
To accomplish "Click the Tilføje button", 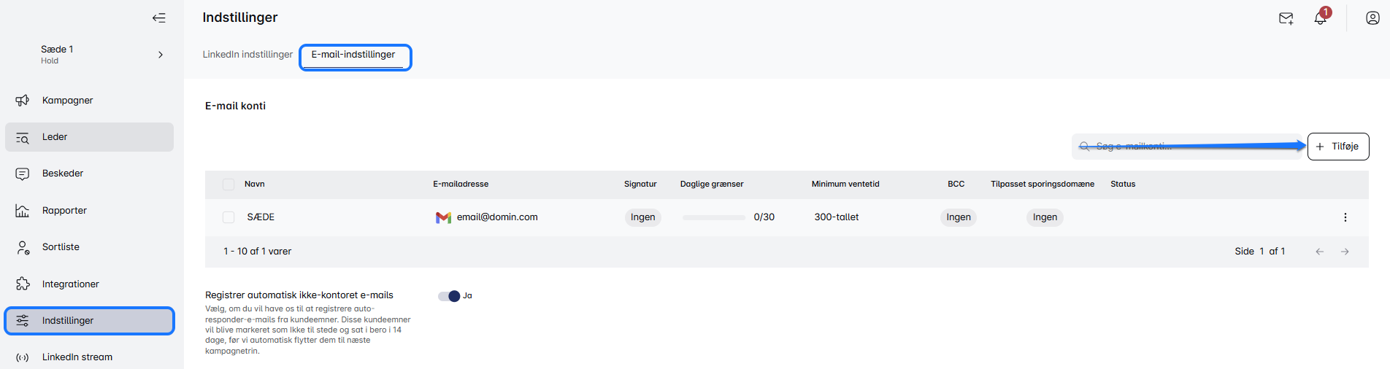I will coord(1337,147).
